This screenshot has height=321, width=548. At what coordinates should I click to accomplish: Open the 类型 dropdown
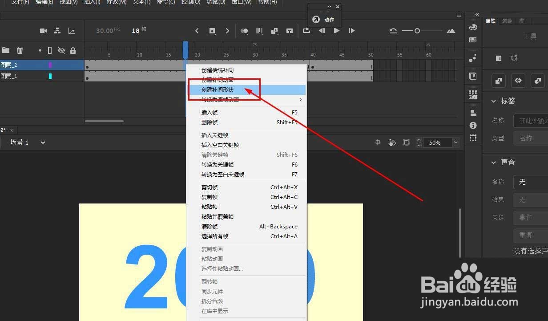pyautogui.click(x=531, y=138)
